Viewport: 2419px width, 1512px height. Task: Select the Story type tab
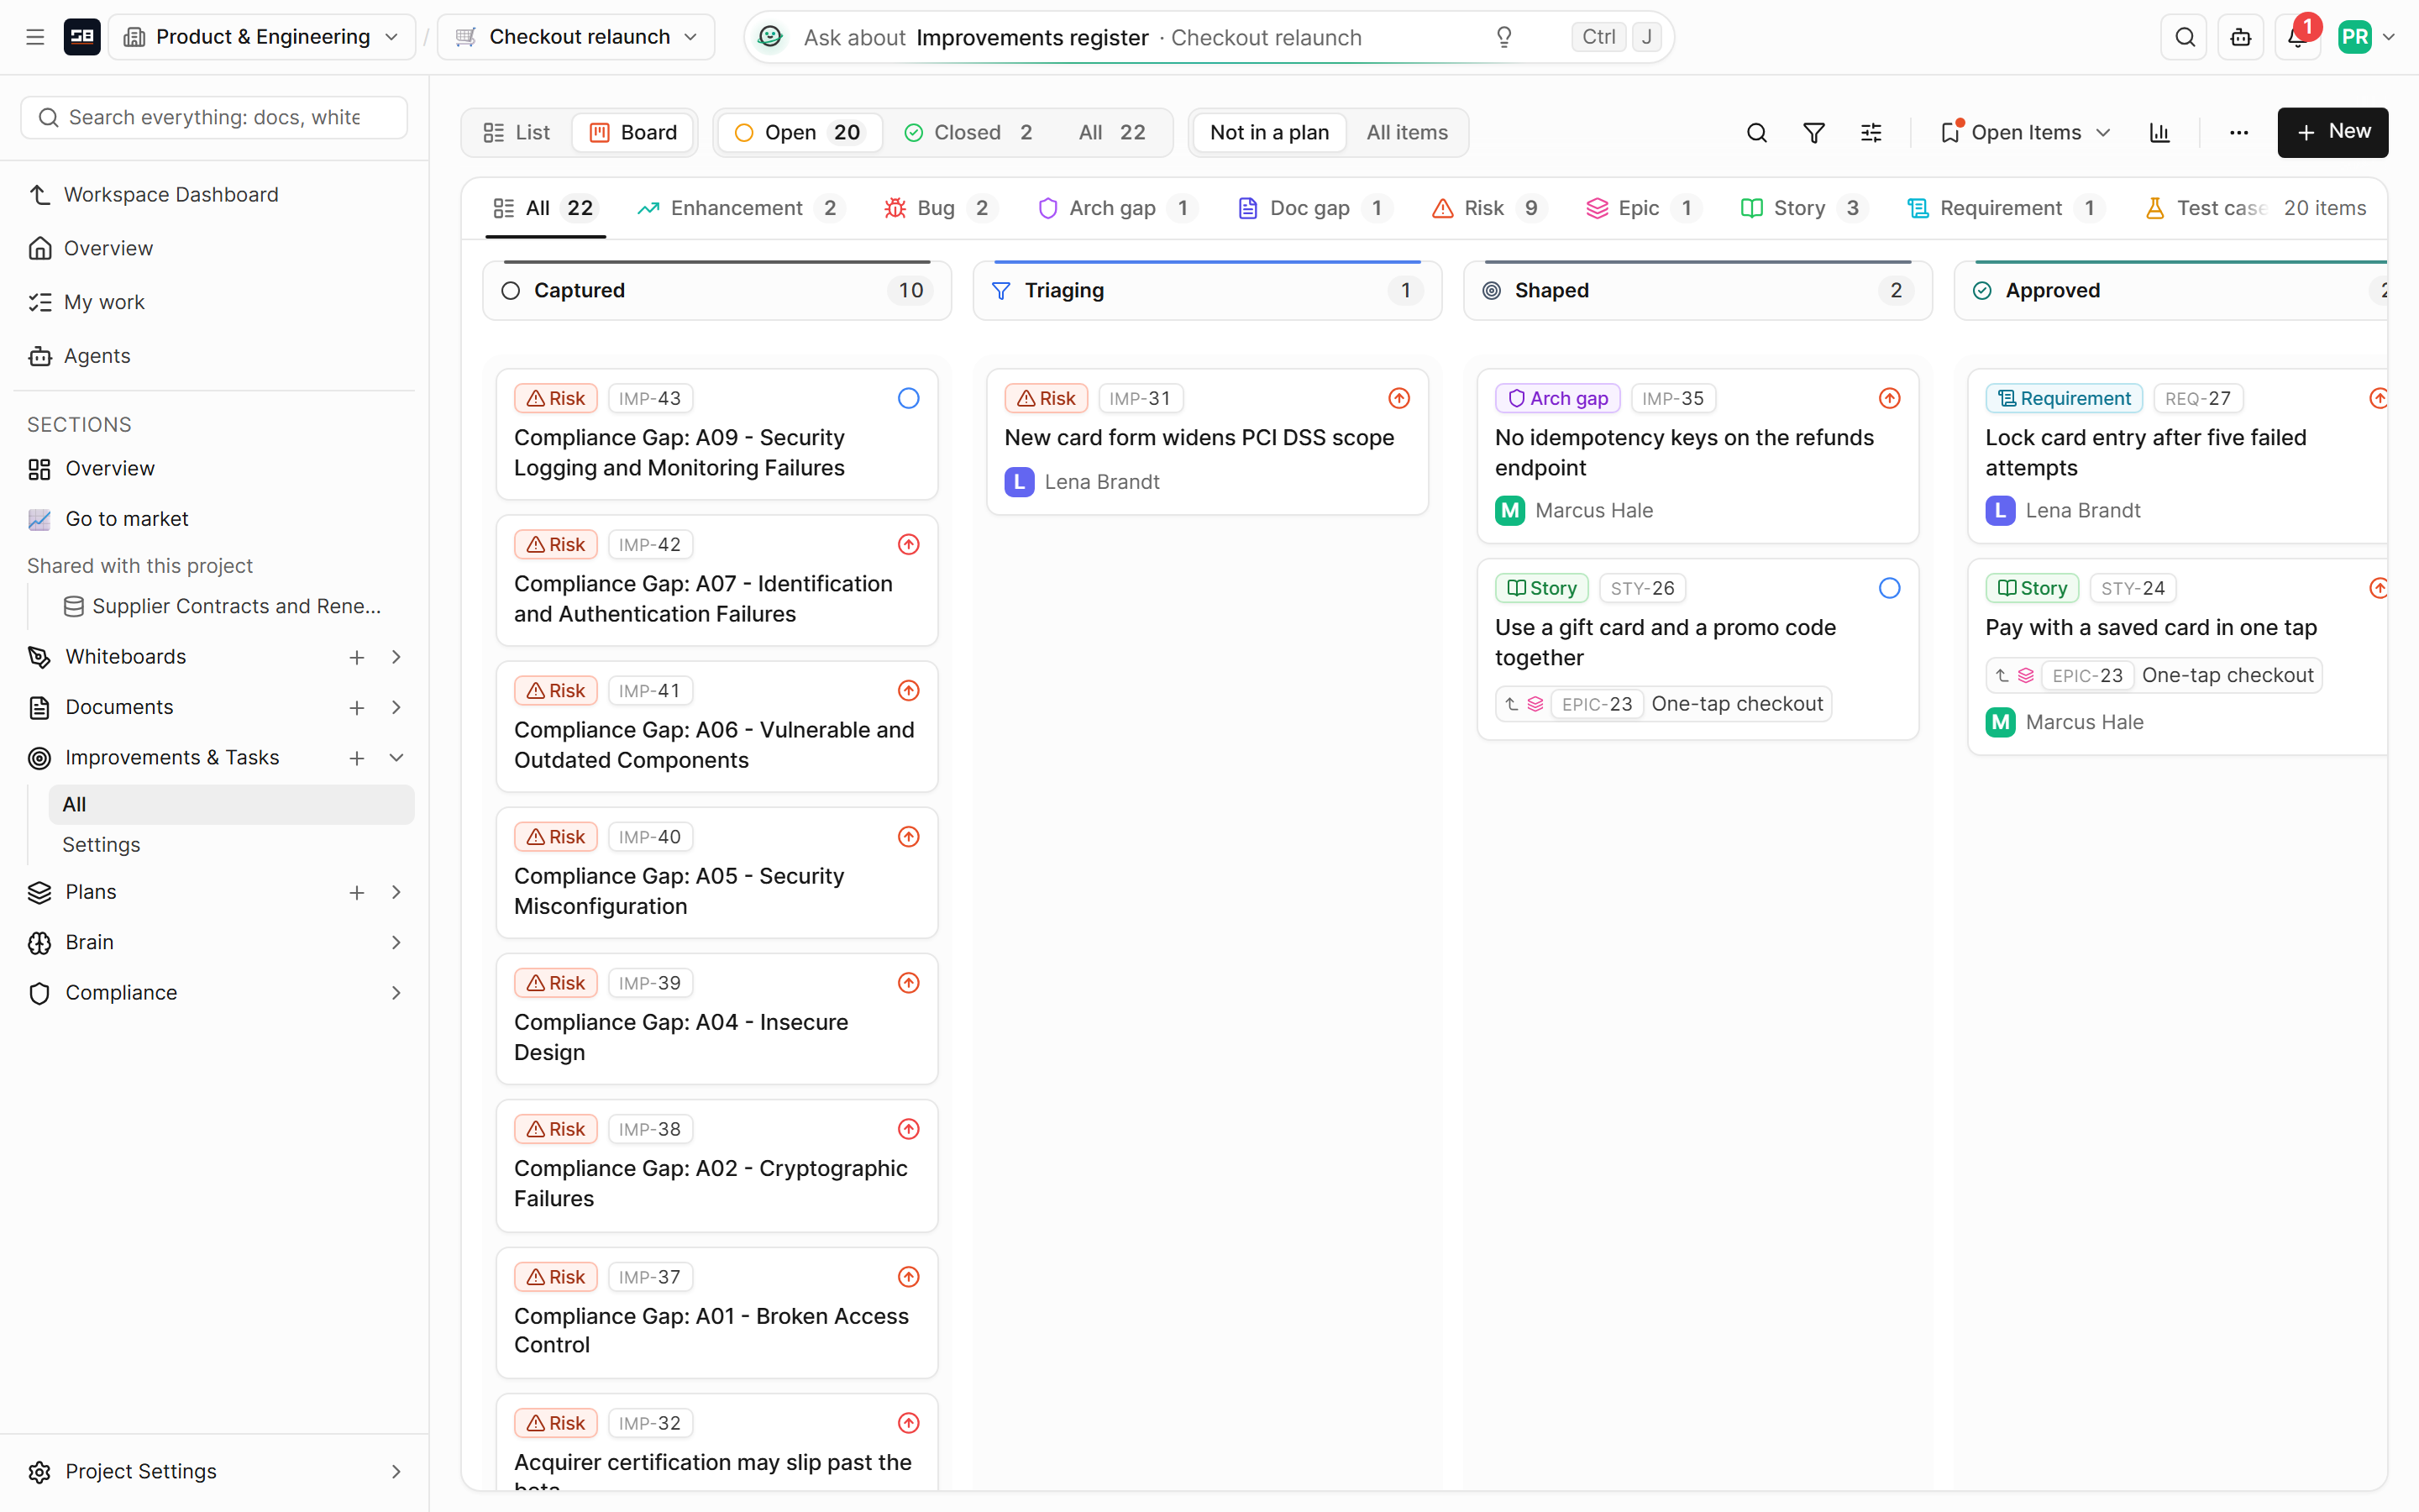coord(1804,208)
